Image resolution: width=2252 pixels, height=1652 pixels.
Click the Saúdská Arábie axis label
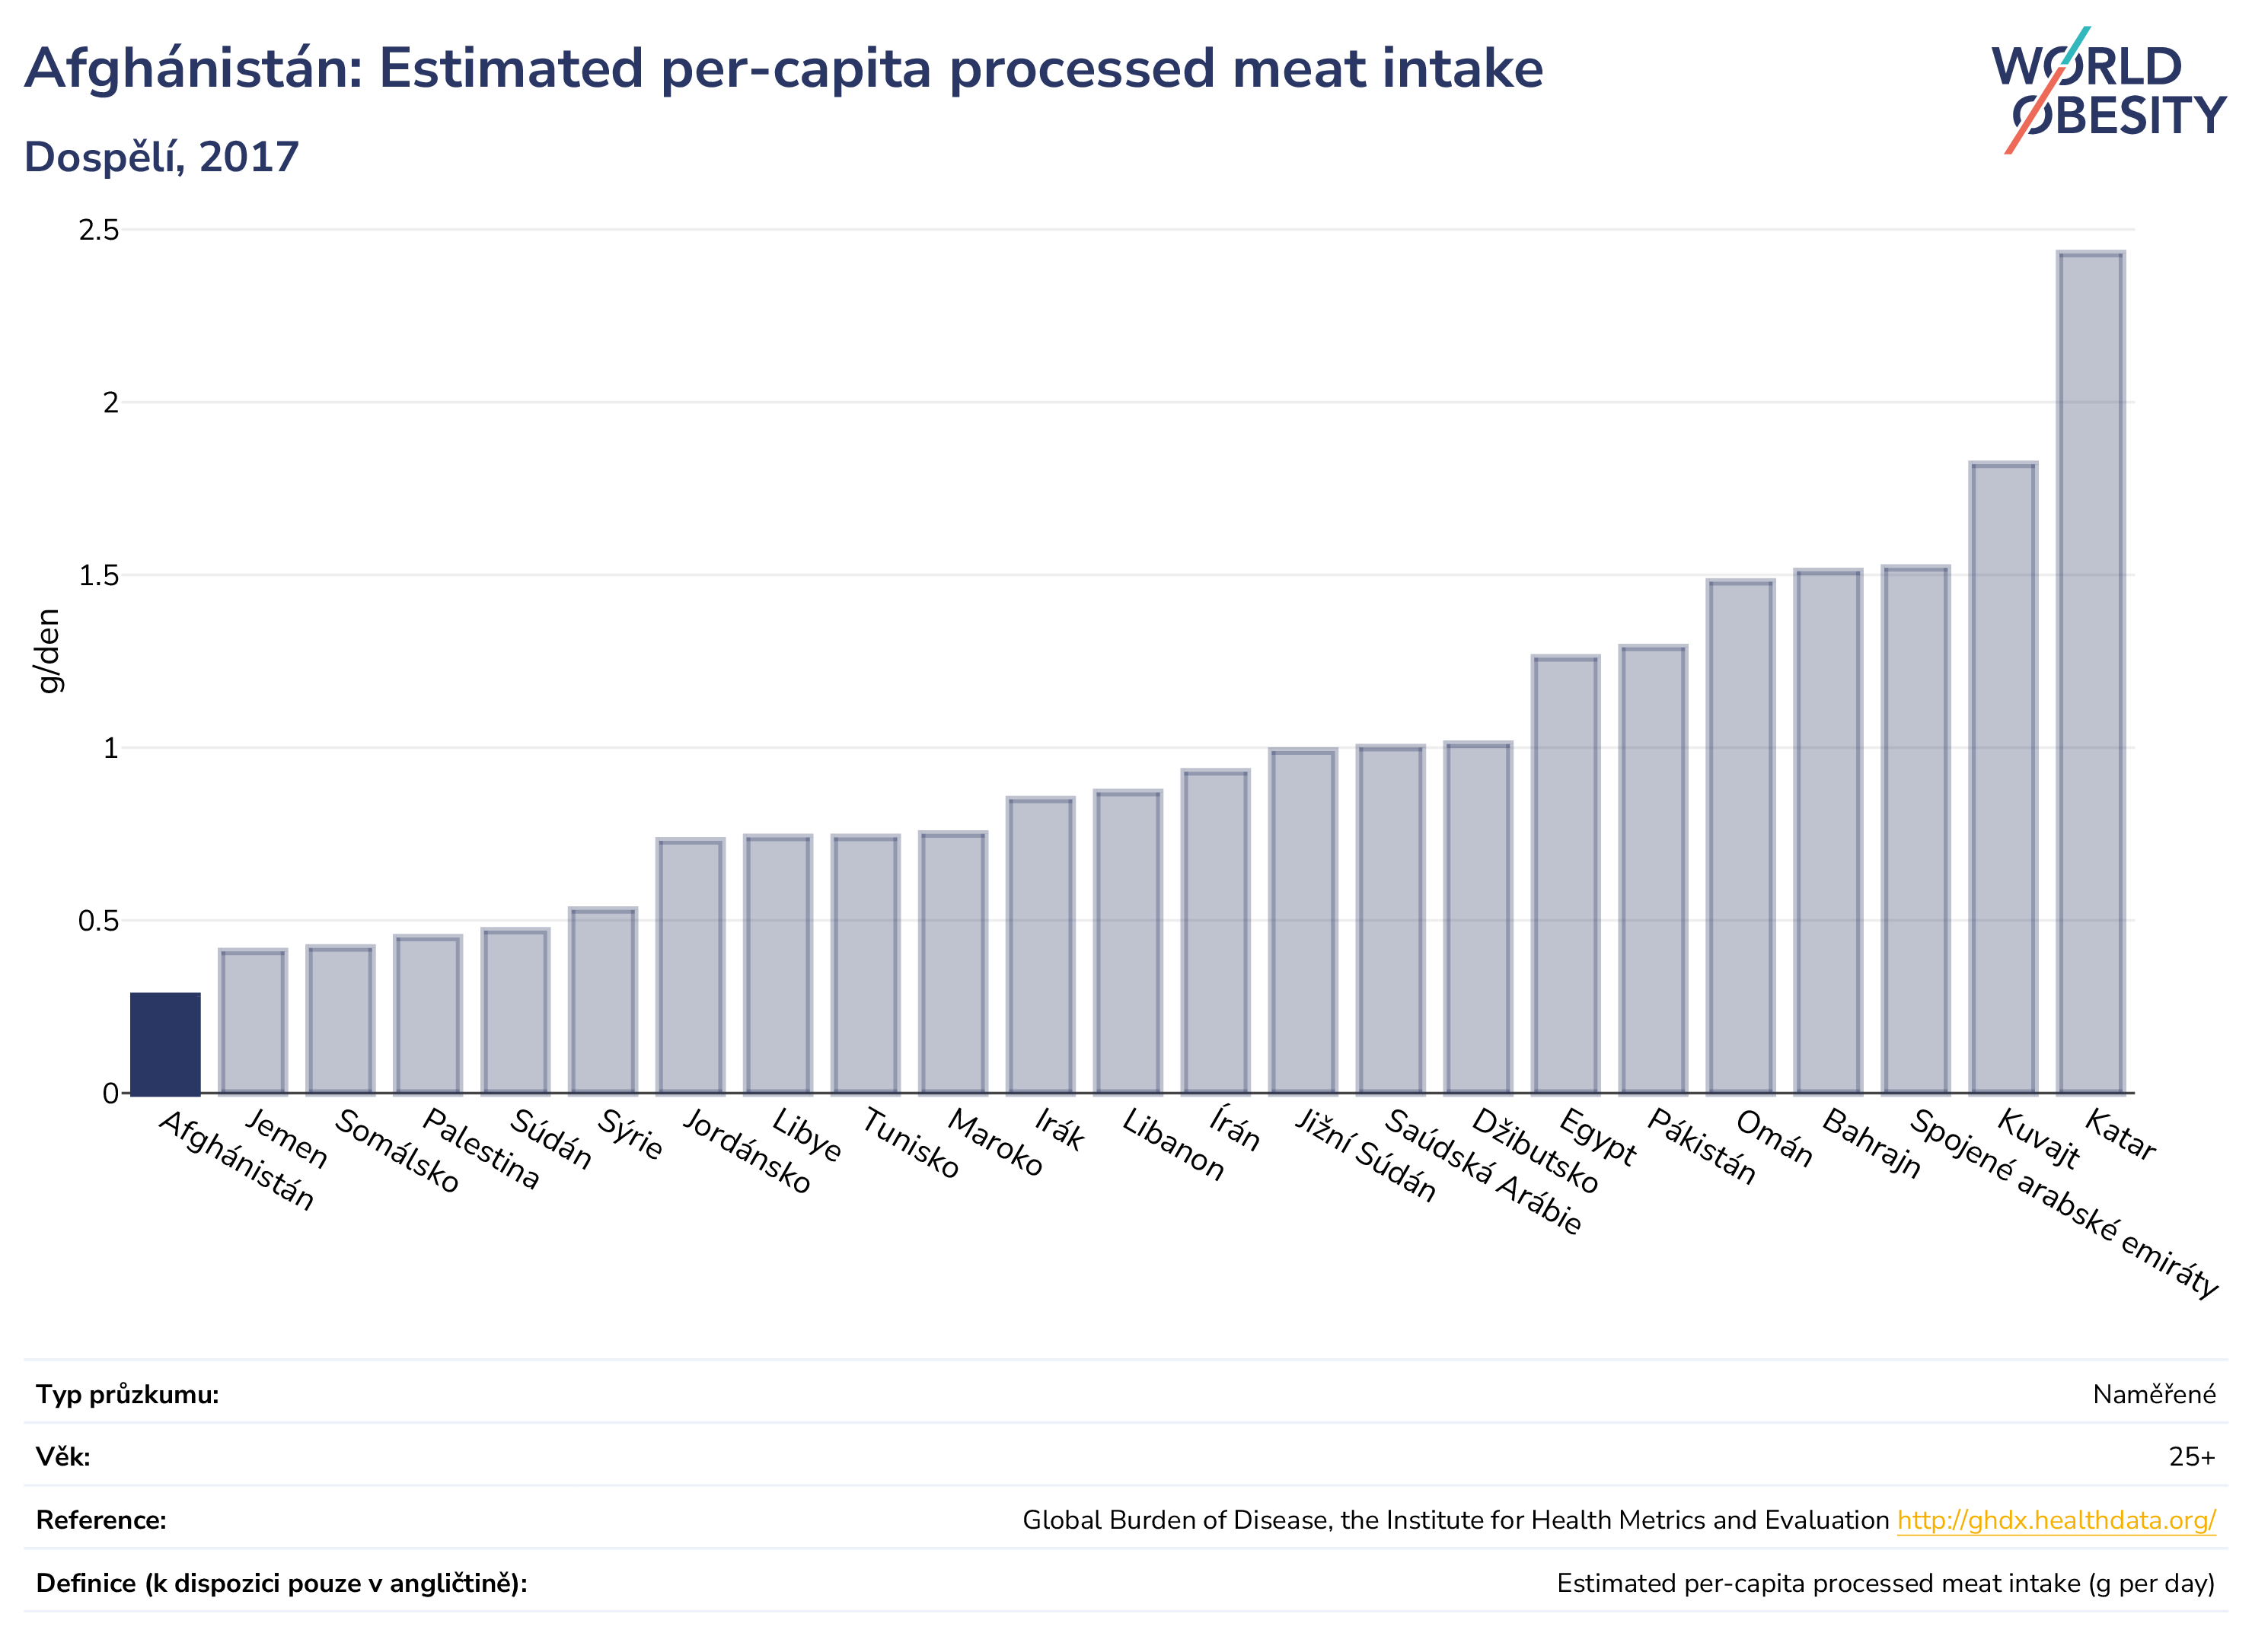(x=1484, y=1171)
